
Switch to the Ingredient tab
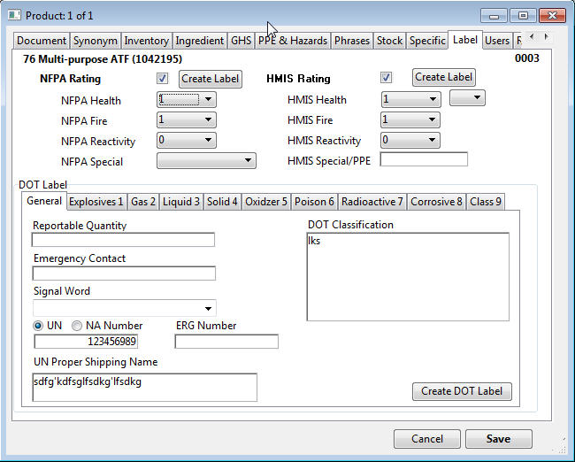pyautogui.click(x=199, y=41)
